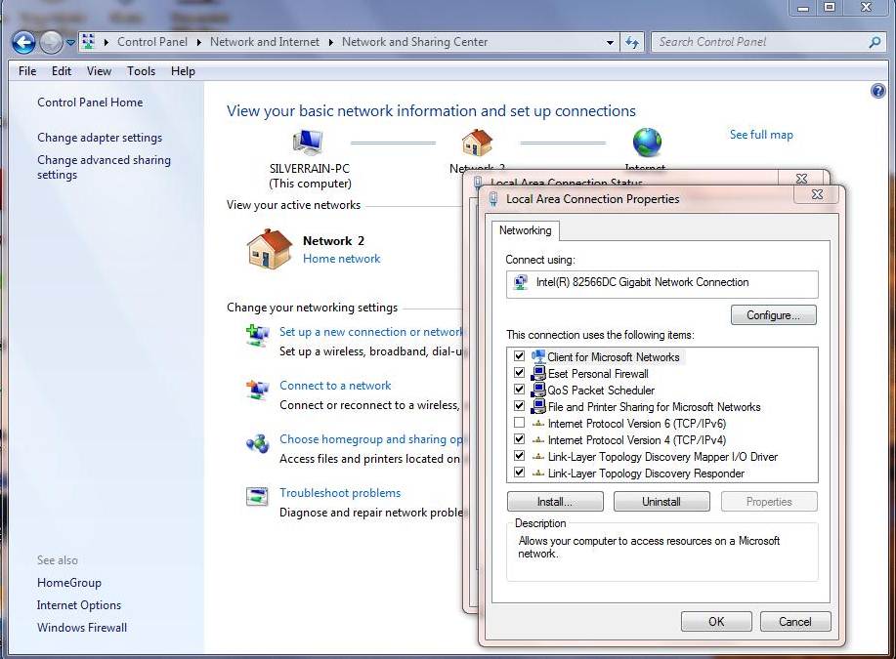Open the Help menu
The height and width of the screenshot is (659, 896).
183,71
